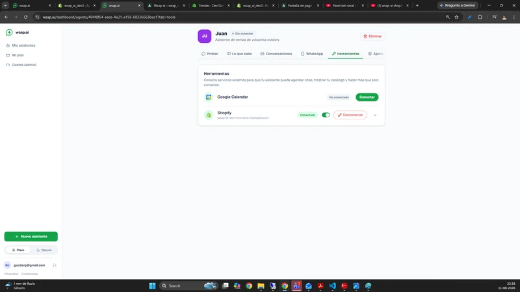Click the wsap.ai logo icon in sidebar
This screenshot has width=520, height=292.
[x=9, y=32]
